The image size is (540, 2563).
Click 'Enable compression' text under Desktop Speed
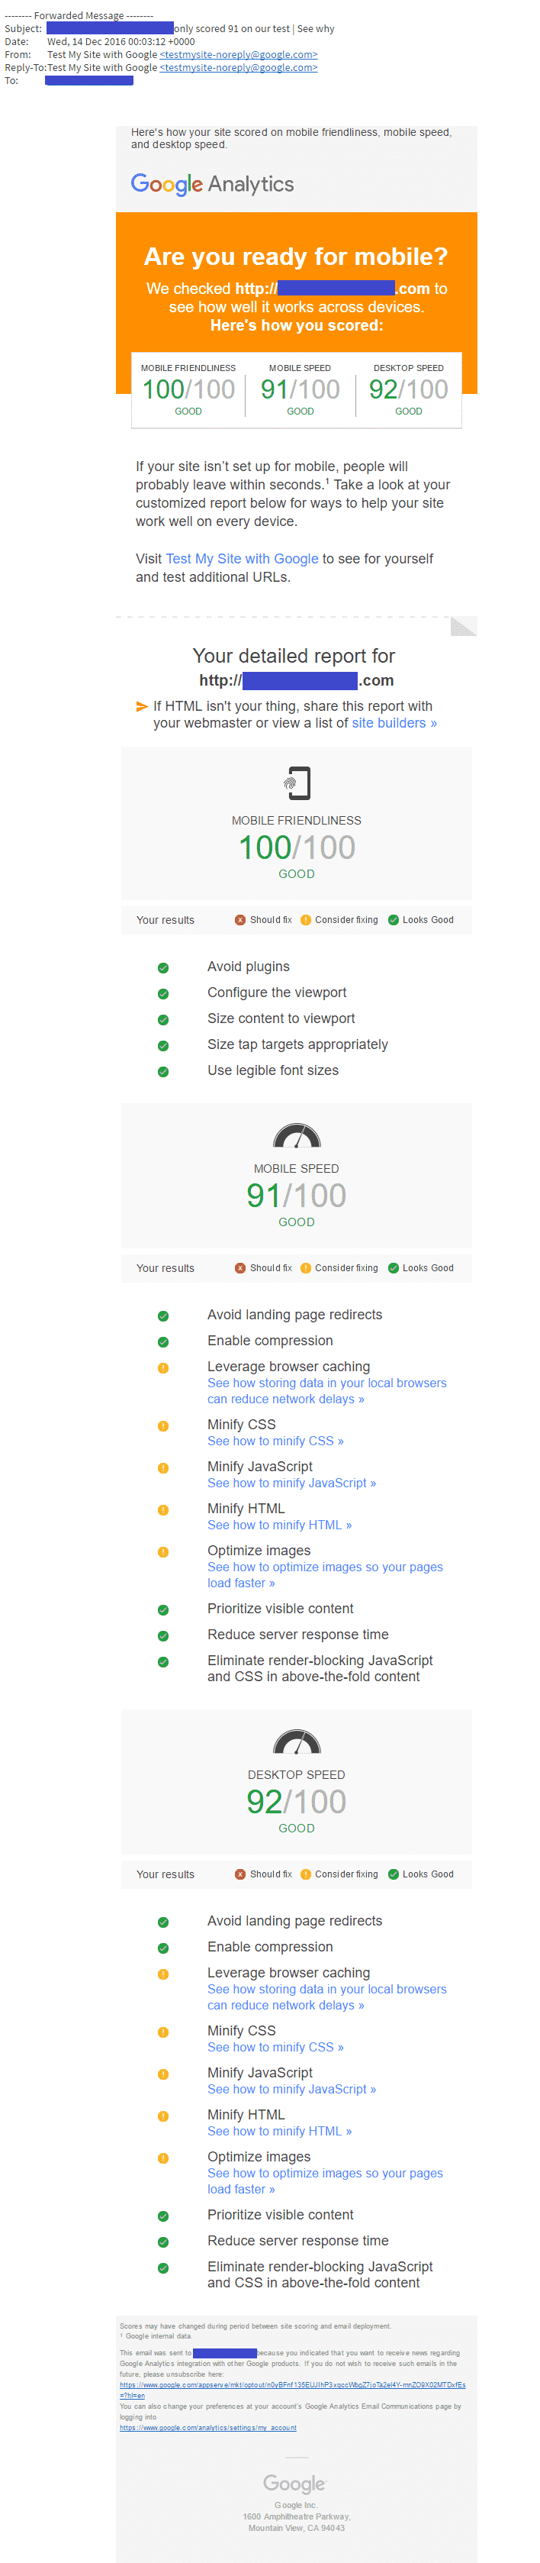[x=269, y=1947]
